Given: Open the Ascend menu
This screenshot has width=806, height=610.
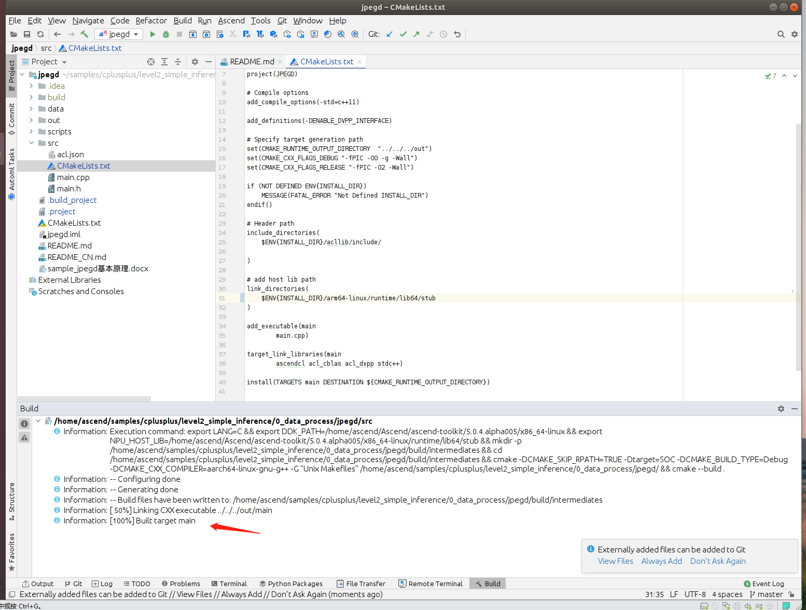Looking at the screenshot, I should coord(231,21).
